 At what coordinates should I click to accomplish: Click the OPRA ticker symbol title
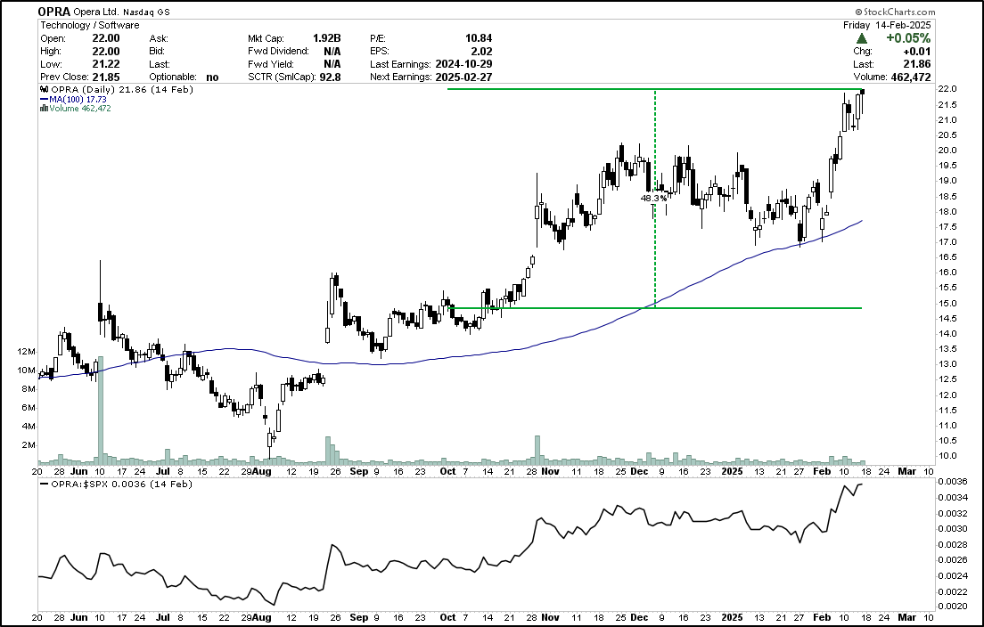tap(54, 12)
